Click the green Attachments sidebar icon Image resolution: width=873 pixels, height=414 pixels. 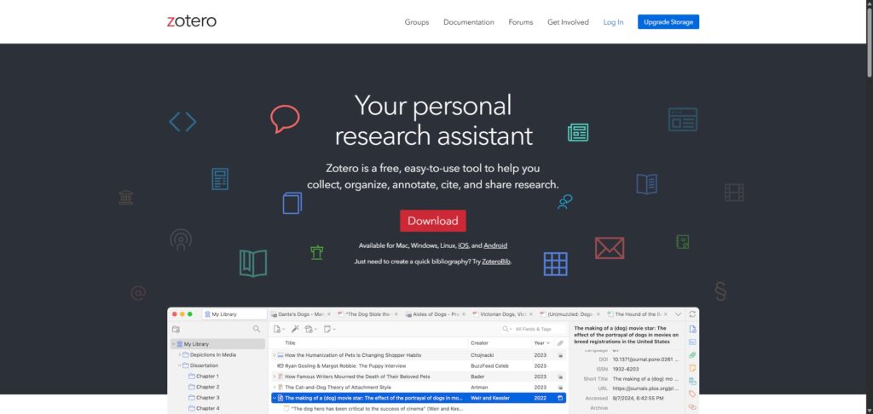tap(692, 355)
